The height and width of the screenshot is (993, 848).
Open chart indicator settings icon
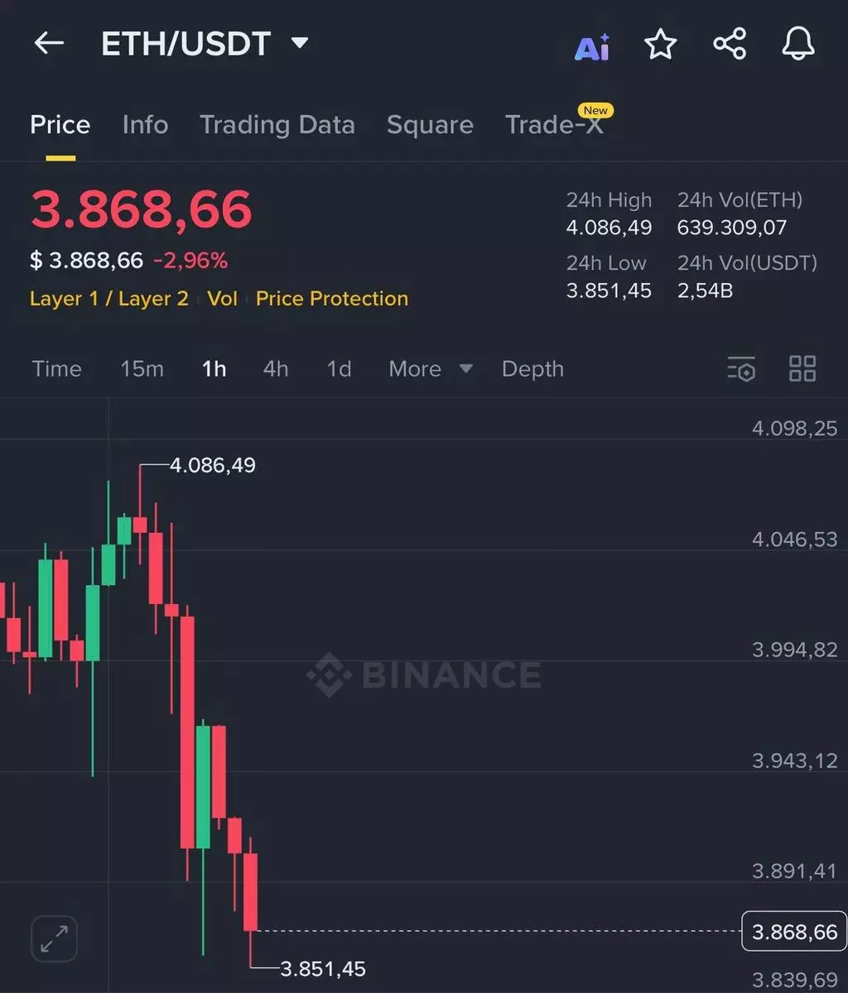tap(741, 369)
